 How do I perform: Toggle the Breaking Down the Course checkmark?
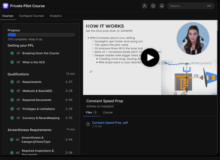pyautogui.click(x=12, y=53)
